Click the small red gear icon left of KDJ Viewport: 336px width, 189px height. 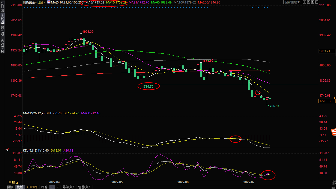point(7,150)
